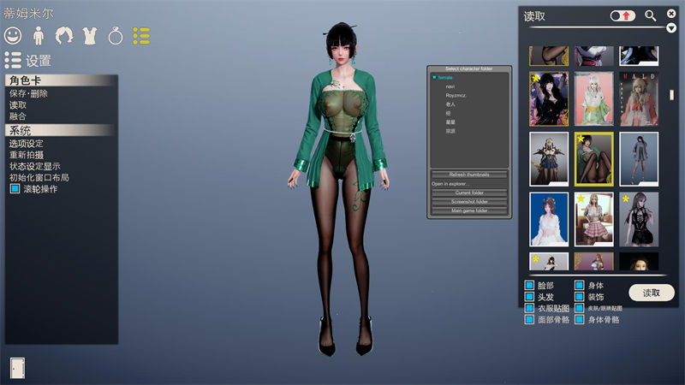
Task: Select the navi character folder
Action: coord(450,86)
